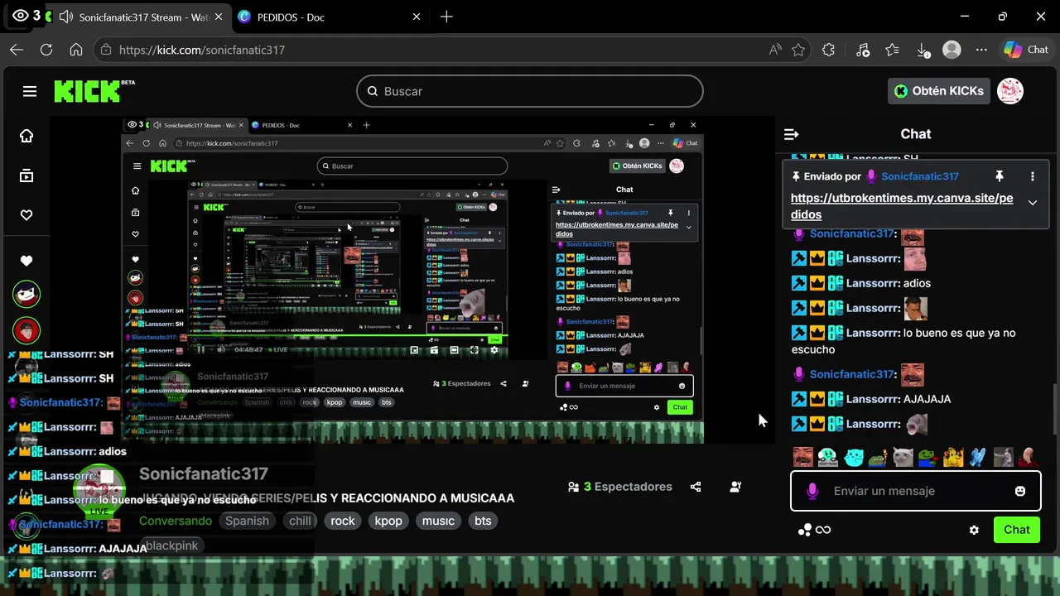Select the blackpink tag
Image resolution: width=1060 pixels, height=596 pixels.
pos(172,546)
